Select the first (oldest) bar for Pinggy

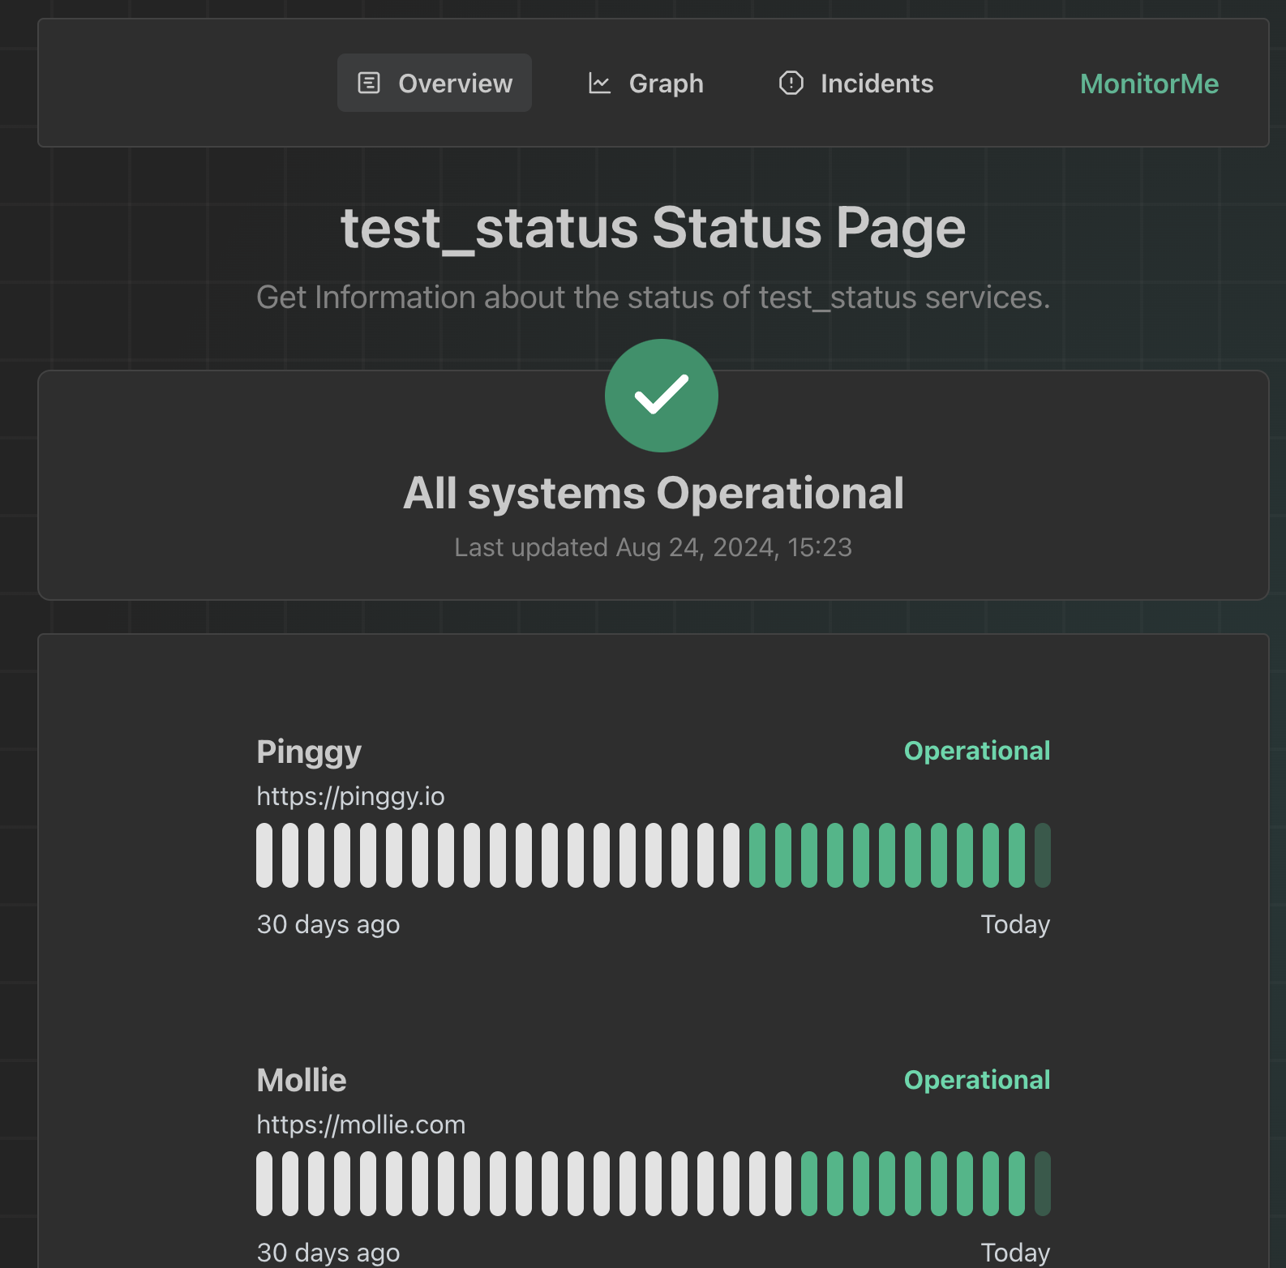264,855
